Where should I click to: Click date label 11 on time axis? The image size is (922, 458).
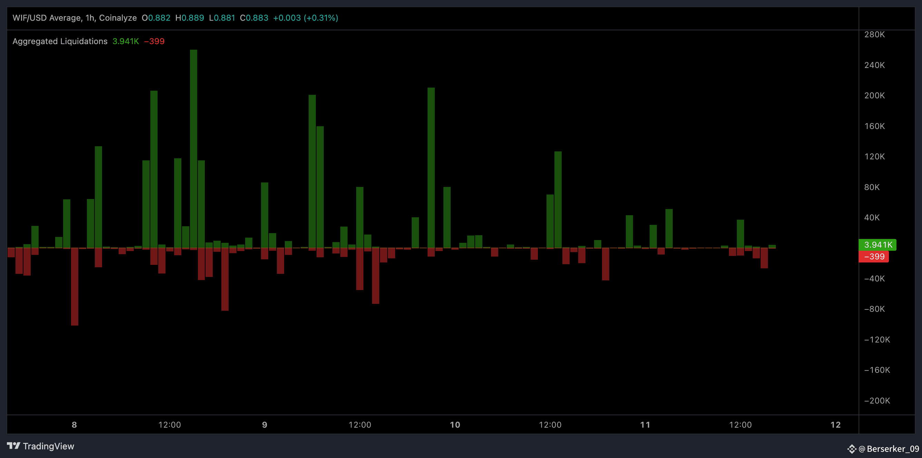coord(645,425)
